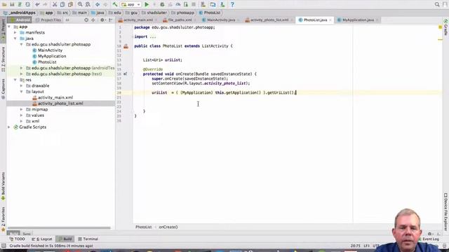Viewport: 449px width, 252px height.
Task: Toggle the Structure side tool window
Action: click(x=3, y=59)
